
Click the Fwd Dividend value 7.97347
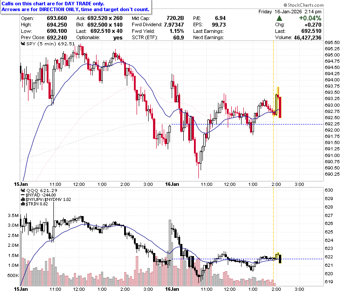(174, 25)
